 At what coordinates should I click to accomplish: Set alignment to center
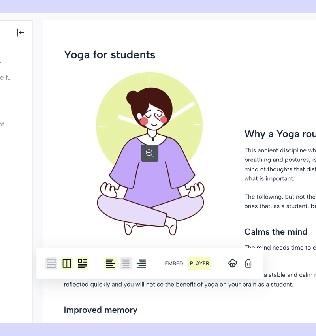(126, 263)
